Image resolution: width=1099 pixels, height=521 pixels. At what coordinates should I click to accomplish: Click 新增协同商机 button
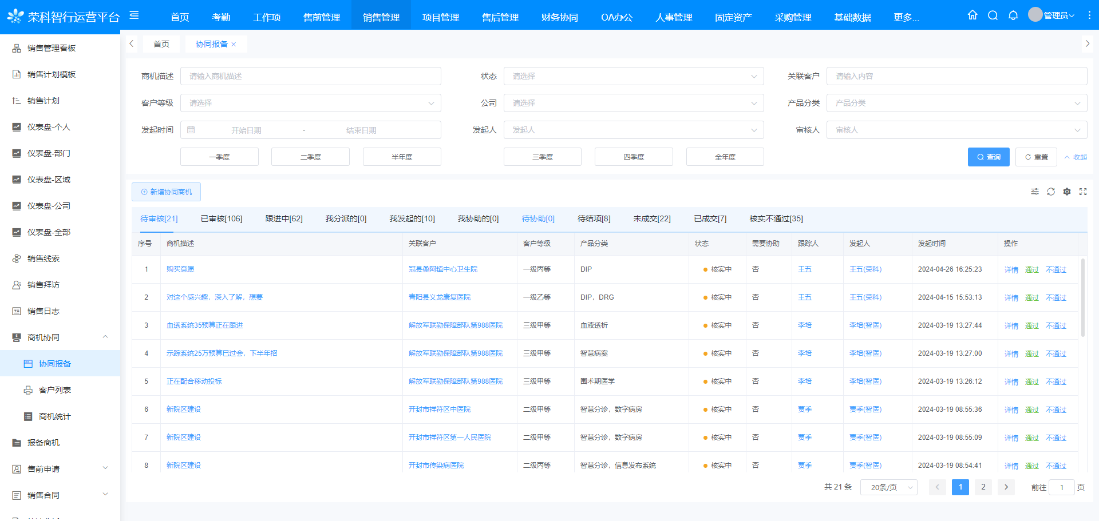click(166, 192)
